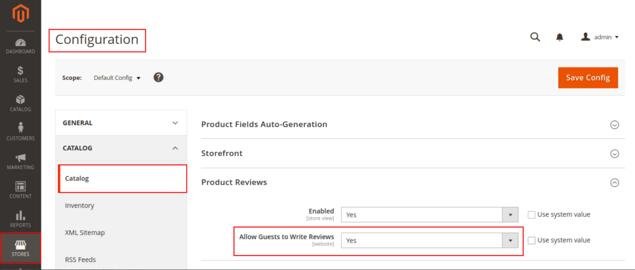Select the XML Sitemap config tab
Viewport: 635px width, 270px height.
pos(85,233)
